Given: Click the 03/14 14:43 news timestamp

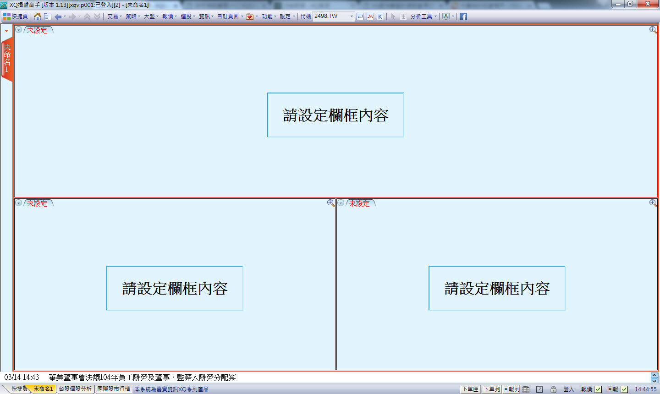Looking at the screenshot, I should pyautogui.click(x=22, y=378).
